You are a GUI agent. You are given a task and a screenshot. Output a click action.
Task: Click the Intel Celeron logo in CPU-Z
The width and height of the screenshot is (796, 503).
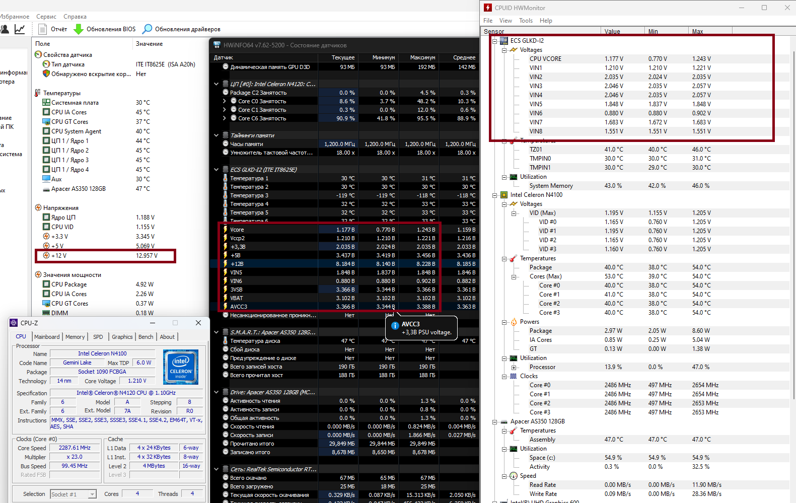tap(181, 367)
